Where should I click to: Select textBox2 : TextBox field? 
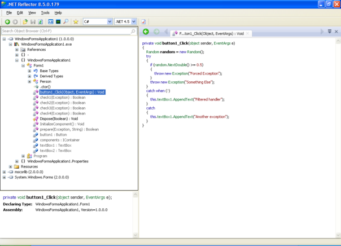click(x=56, y=151)
